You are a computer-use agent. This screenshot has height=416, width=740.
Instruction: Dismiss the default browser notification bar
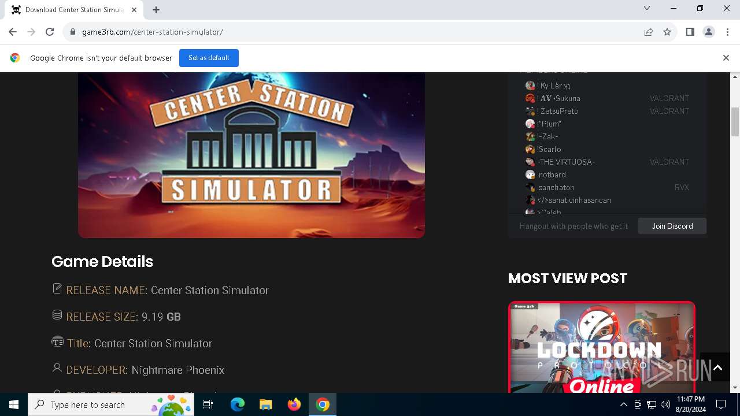(726, 58)
